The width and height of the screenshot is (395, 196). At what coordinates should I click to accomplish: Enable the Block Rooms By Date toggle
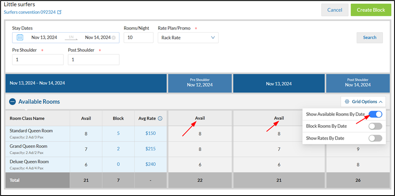375,126
